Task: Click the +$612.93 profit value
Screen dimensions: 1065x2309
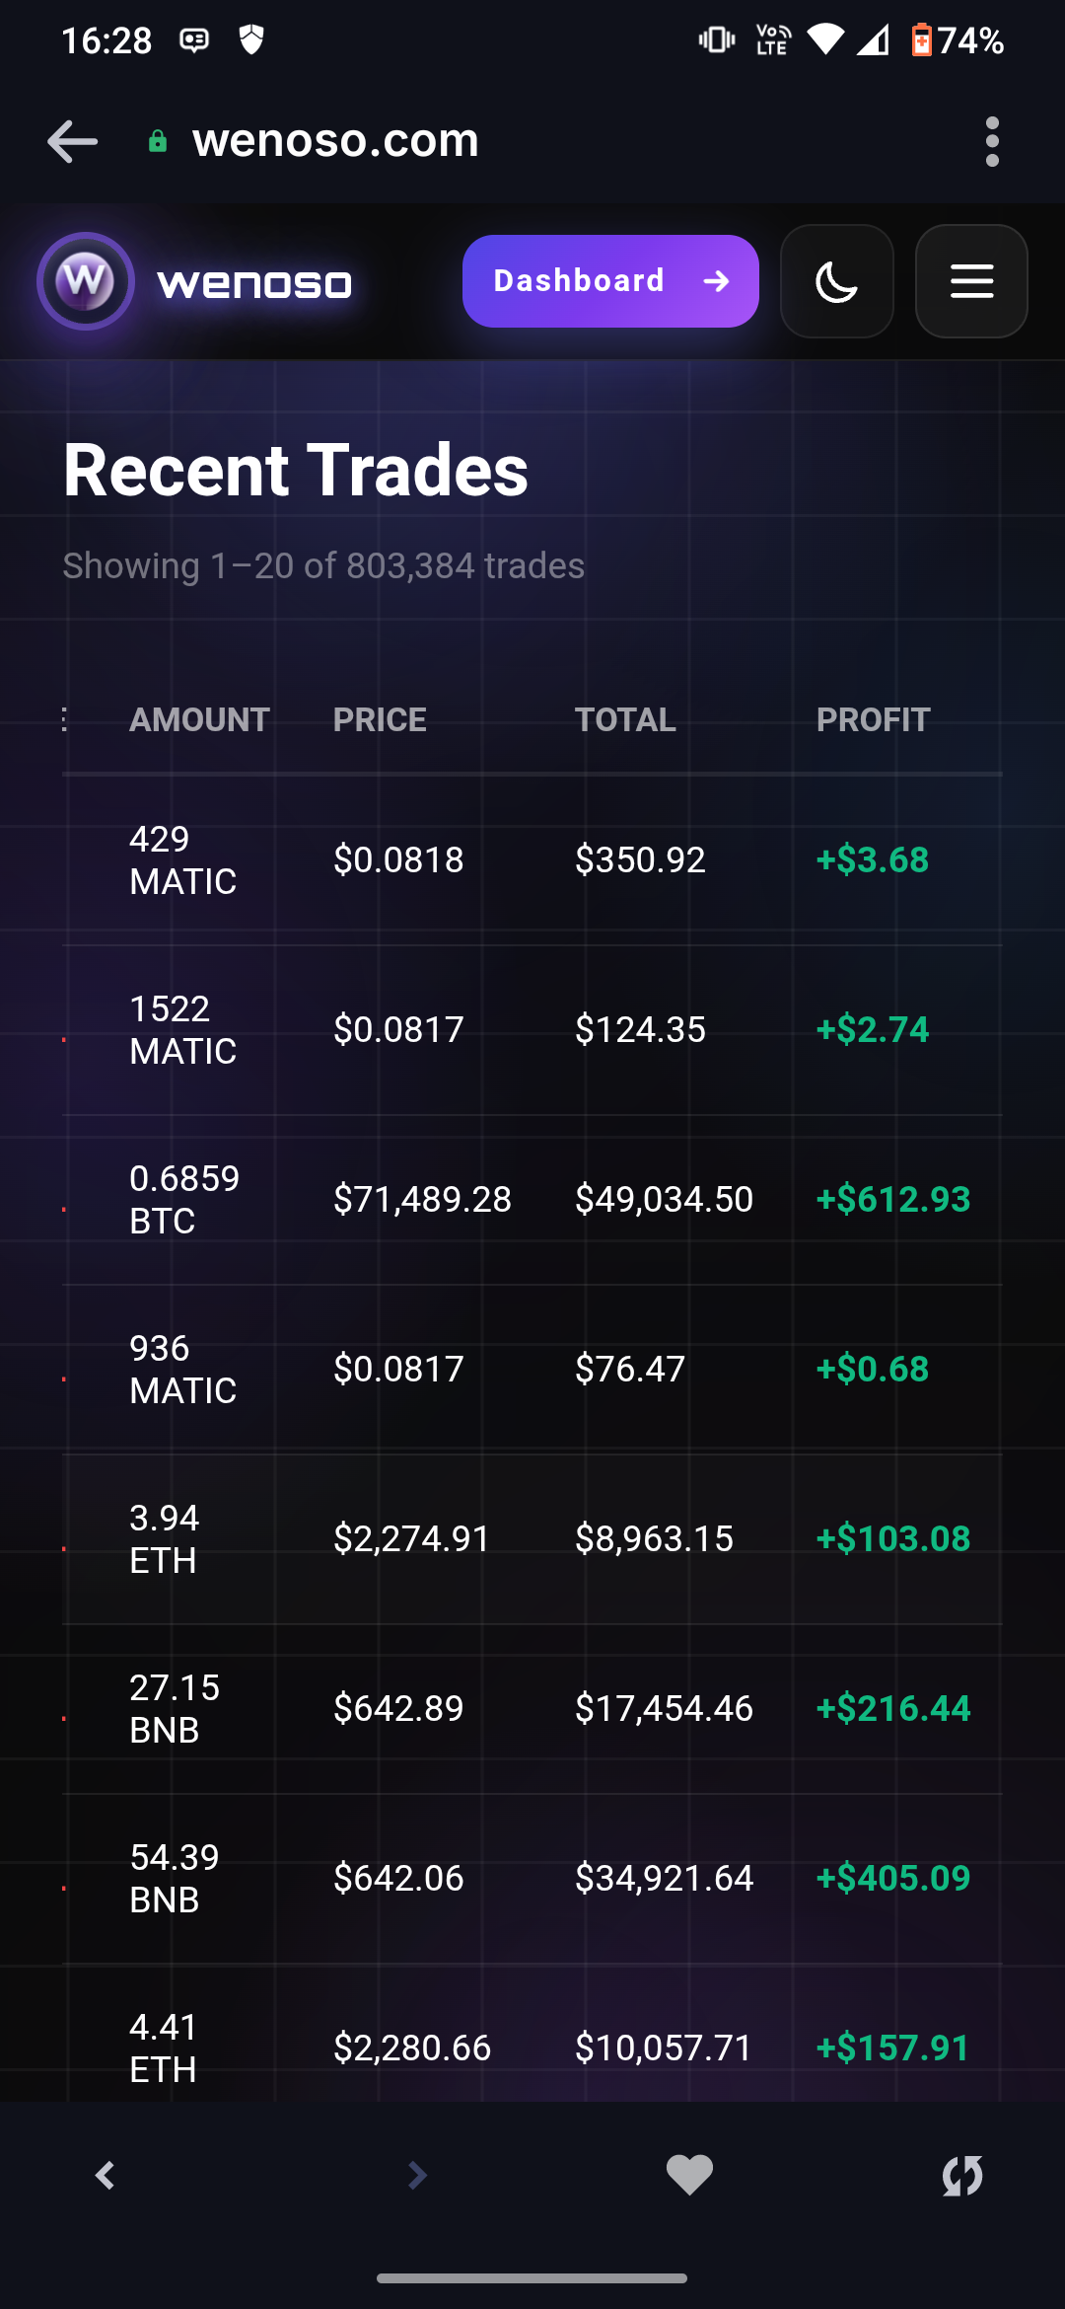Action: click(x=893, y=1200)
